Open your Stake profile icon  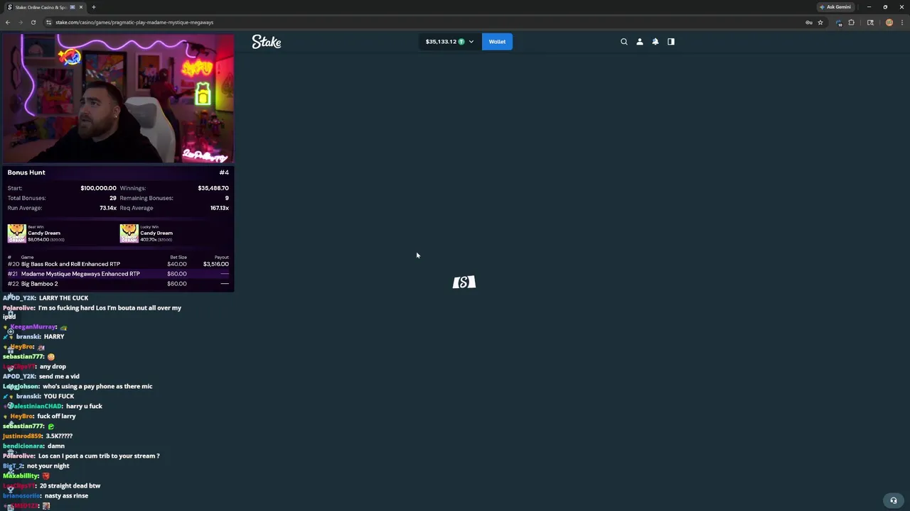pos(639,41)
